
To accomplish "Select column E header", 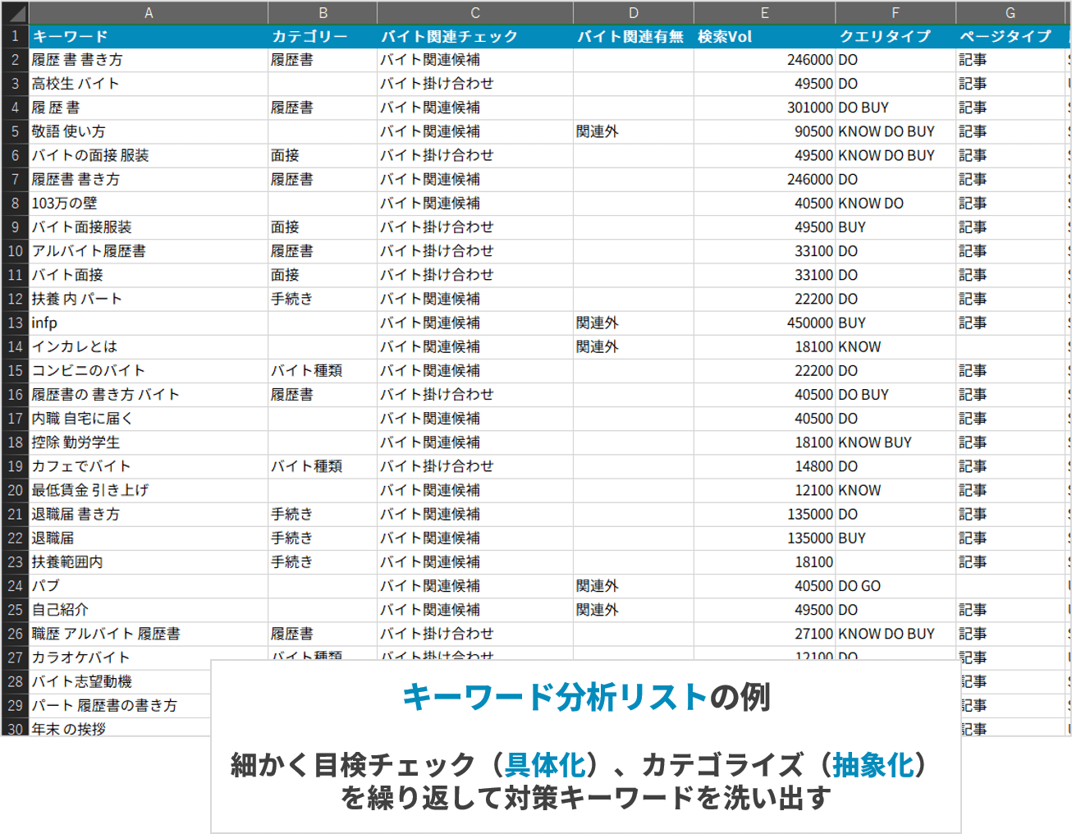I will point(765,13).
